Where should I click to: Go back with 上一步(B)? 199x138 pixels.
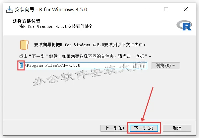pos(115,128)
